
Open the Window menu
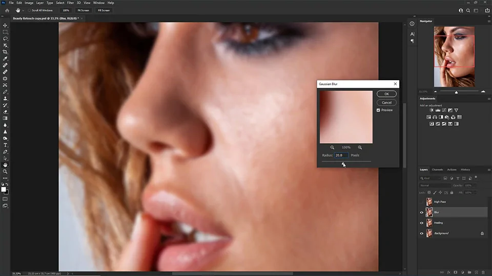pos(98,3)
